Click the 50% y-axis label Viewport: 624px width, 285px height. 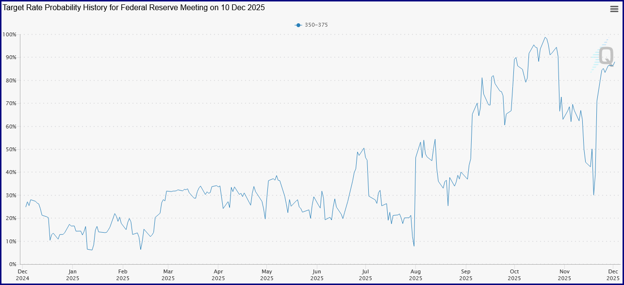tap(11, 149)
